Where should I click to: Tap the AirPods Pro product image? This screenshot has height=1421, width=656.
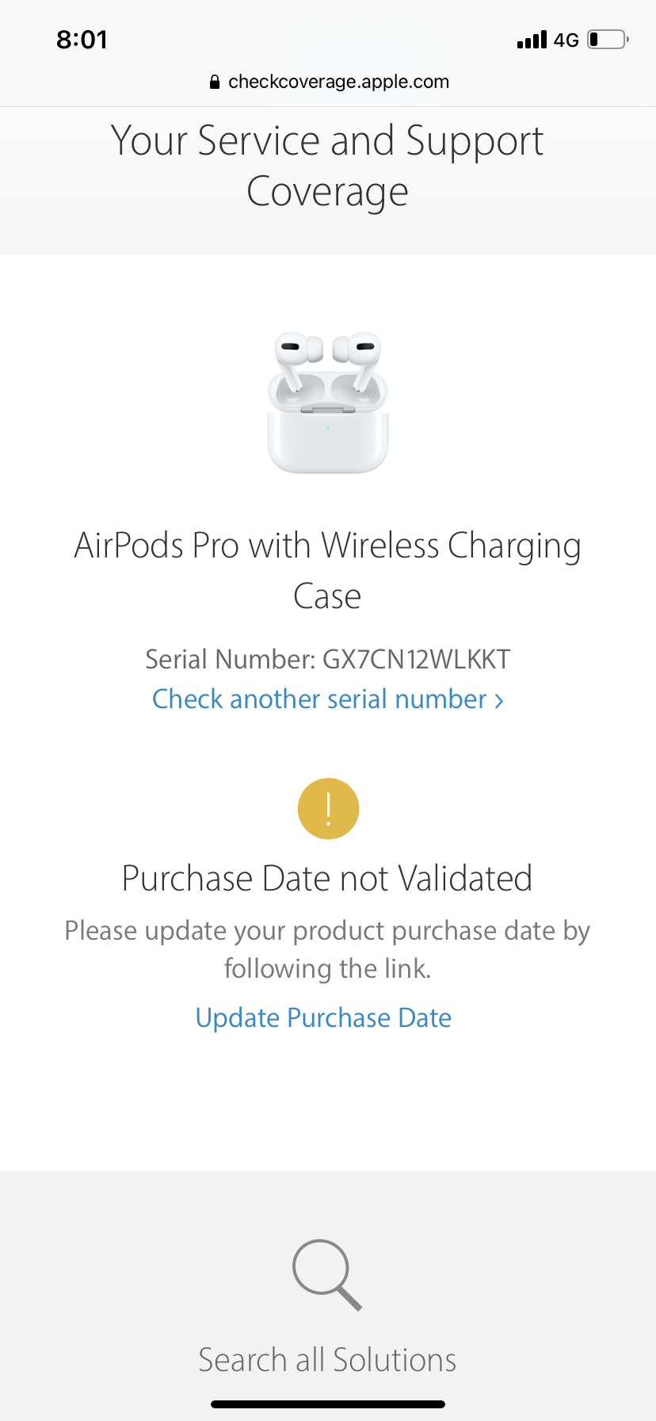click(x=328, y=403)
